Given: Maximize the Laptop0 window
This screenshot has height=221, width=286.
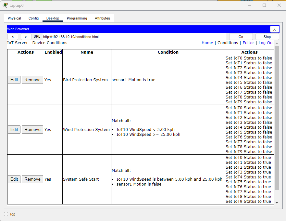Looking at the screenshot, I should point(264,5).
